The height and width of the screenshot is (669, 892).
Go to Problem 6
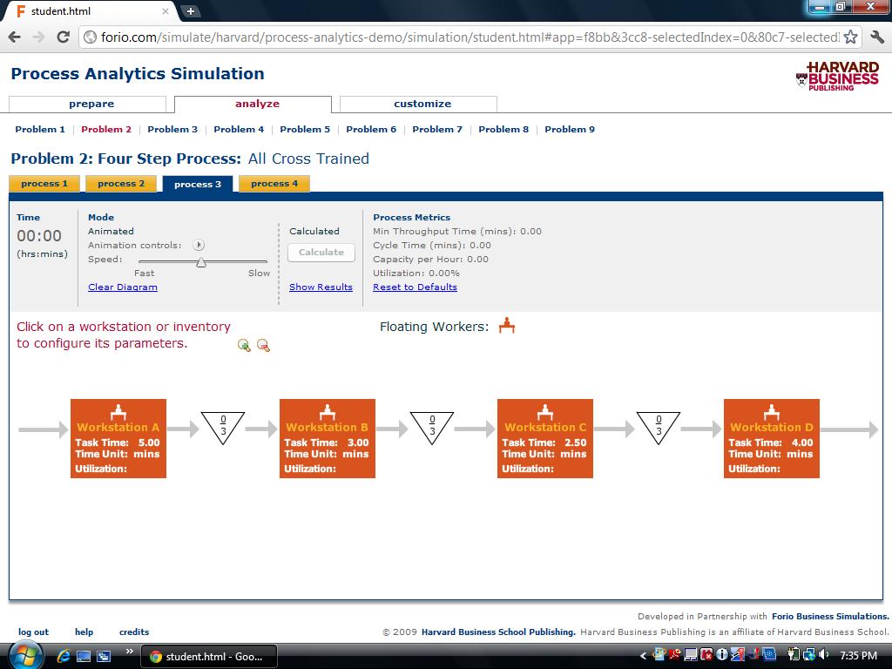[371, 129]
